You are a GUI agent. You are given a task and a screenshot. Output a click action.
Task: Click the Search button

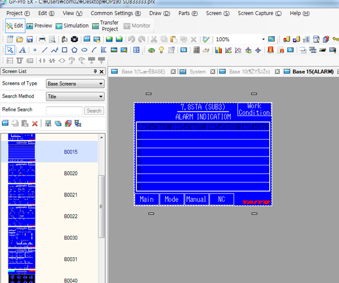click(94, 111)
